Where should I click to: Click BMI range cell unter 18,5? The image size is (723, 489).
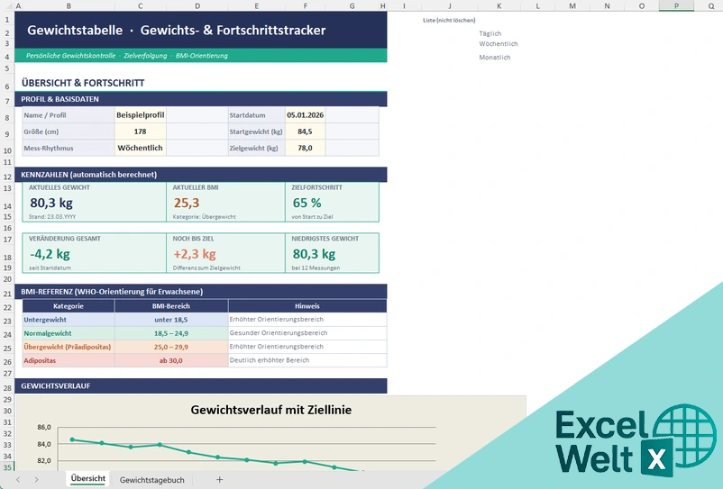pyautogui.click(x=171, y=320)
